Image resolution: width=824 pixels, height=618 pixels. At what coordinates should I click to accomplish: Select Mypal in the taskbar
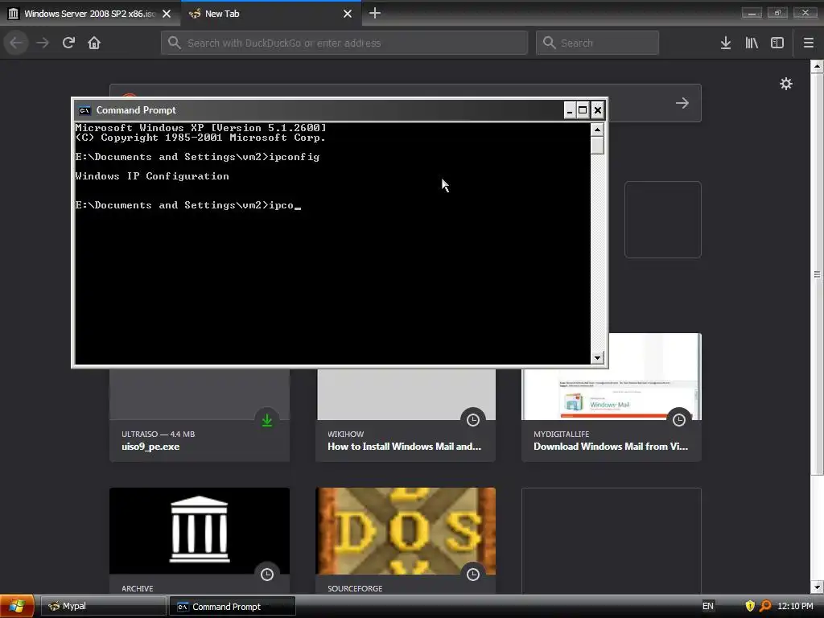(104, 606)
